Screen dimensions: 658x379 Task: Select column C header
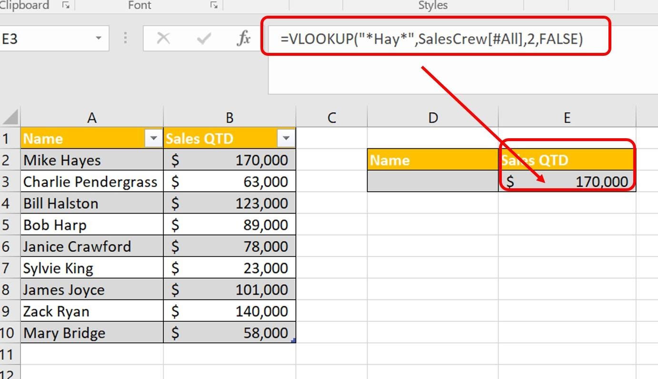click(331, 117)
